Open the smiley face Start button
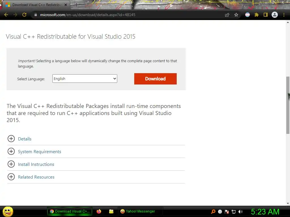Screen dimensions: 290x217 (x=8, y=211)
